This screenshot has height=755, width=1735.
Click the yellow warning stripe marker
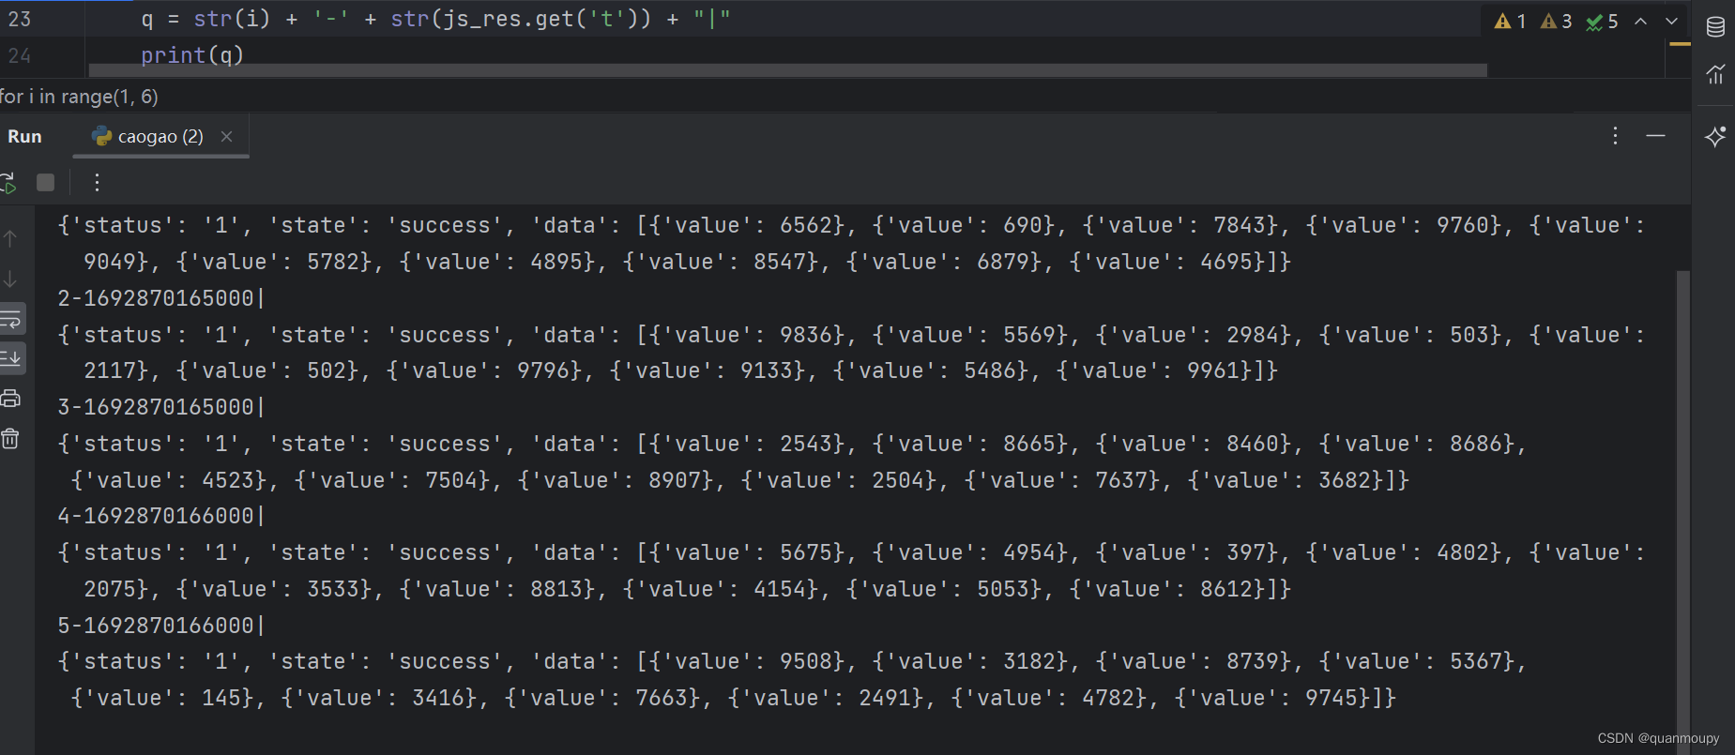click(1680, 43)
